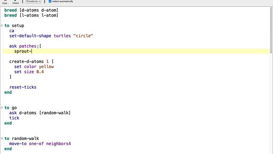Collapse the 'to go' procedure fold marker
The height and width of the screenshot is (154, 273).
pyautogui.click(x=2, y=107)
